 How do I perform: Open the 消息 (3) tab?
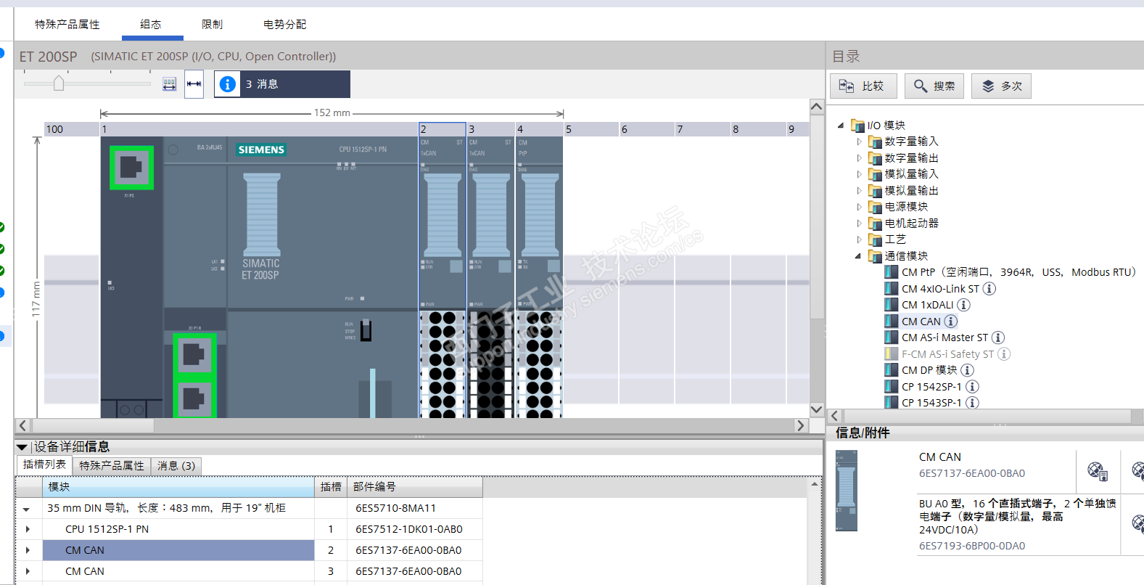click(176, 466)
